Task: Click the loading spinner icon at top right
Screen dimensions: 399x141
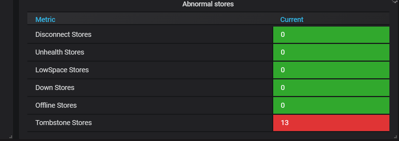Action: 395,1
